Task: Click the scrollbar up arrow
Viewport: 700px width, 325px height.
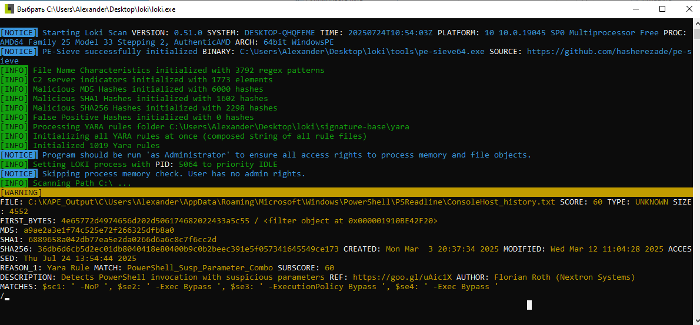Action: (x=696, y=21)
